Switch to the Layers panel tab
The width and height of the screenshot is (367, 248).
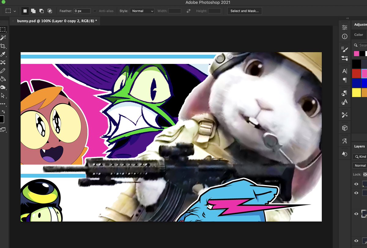[x=359, y=146]
